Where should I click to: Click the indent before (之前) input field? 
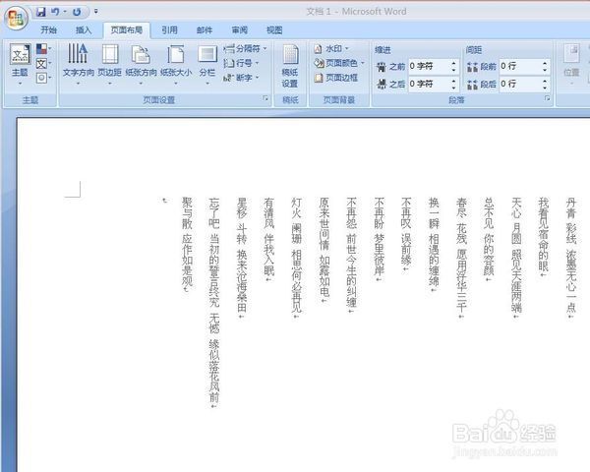(x=430, y=66)
